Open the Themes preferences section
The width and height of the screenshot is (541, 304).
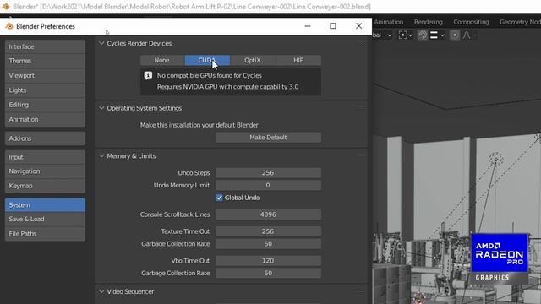coord(45,61)
